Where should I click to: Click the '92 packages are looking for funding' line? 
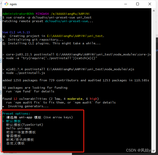point(35,88)
